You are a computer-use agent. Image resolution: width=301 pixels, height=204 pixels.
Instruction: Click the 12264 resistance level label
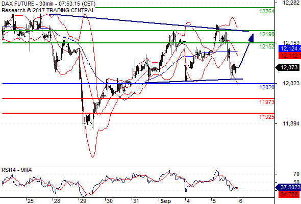click(267, 12)
